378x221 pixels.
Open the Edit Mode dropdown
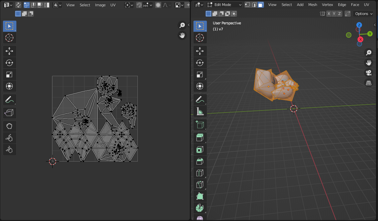pos(224,5)
